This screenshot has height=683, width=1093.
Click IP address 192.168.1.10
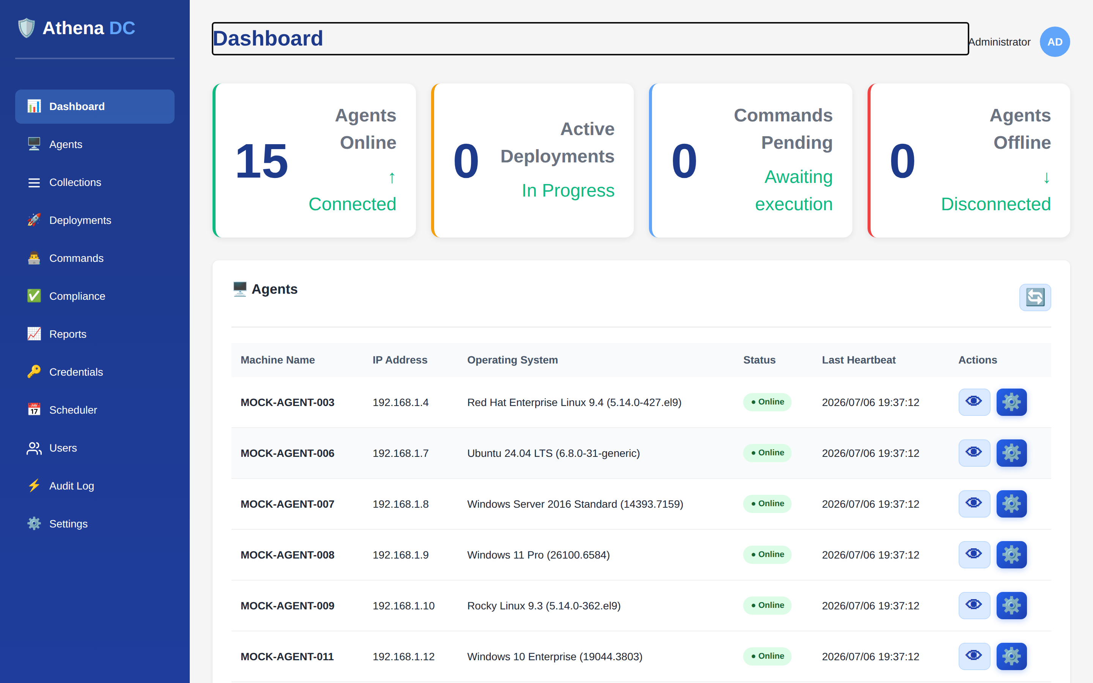(x=403, y=606)
